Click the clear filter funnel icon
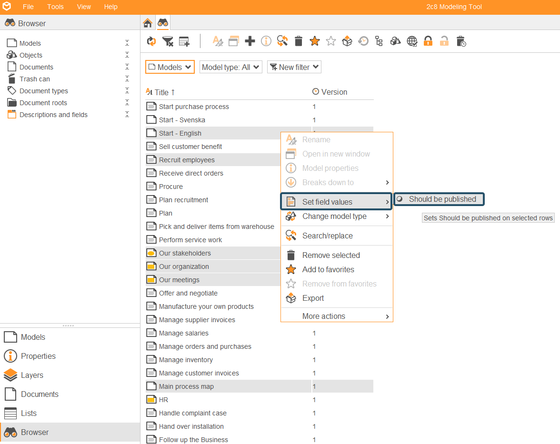The height and width of the screenshot is (444, 560). (168, 41)
